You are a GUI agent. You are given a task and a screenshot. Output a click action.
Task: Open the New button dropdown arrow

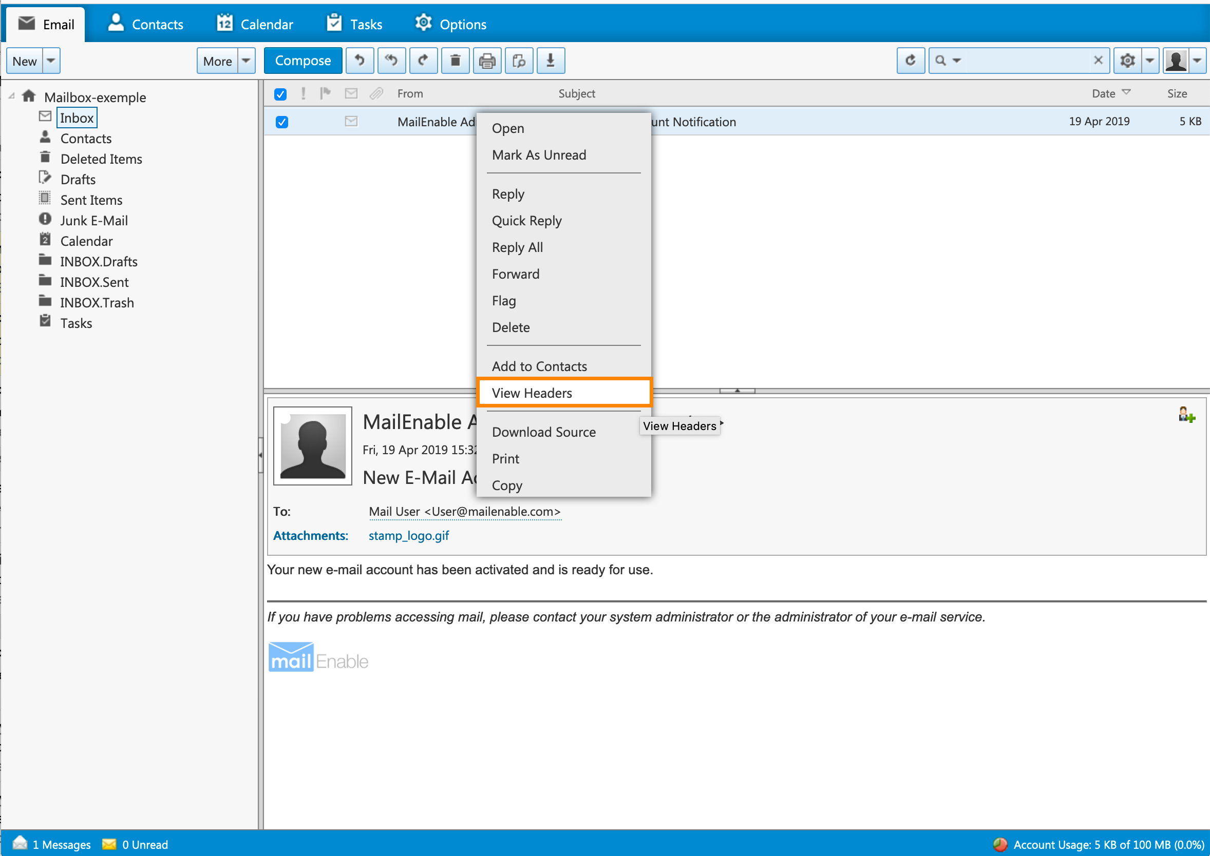pos(51,60)
